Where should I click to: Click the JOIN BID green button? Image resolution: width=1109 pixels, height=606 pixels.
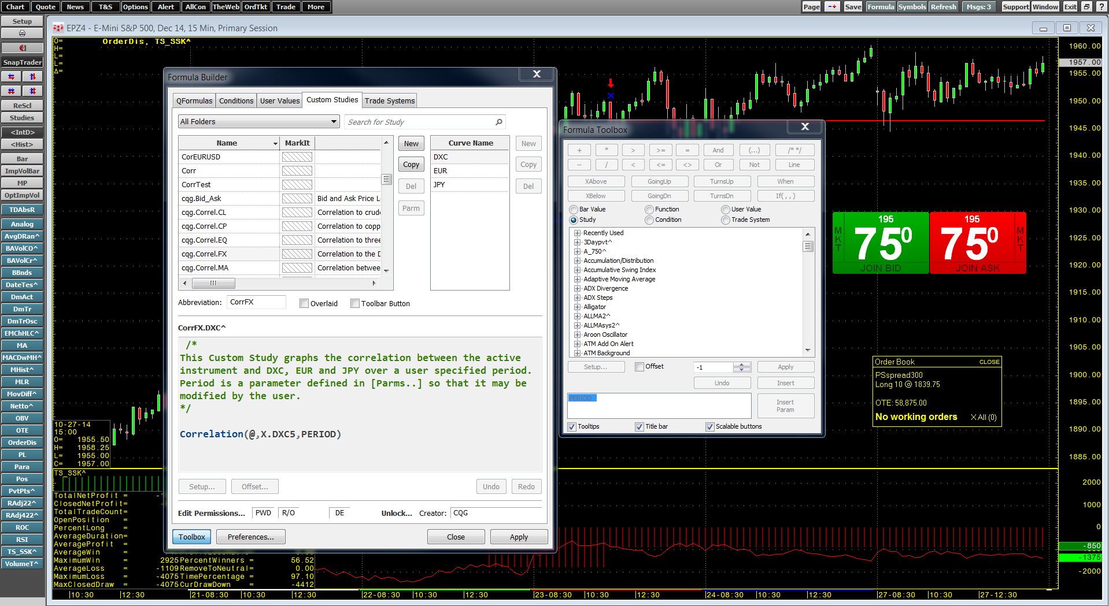pos(880,268)
